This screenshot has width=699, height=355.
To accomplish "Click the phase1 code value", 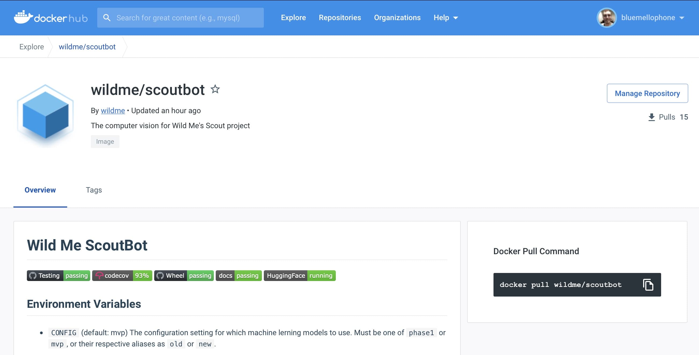I will [x=421, y=332].
